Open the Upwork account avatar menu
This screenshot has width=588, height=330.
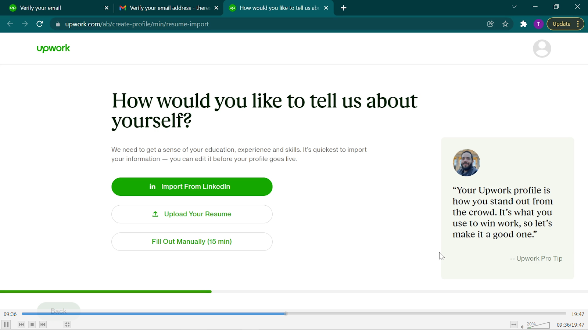tap(542, 48)
